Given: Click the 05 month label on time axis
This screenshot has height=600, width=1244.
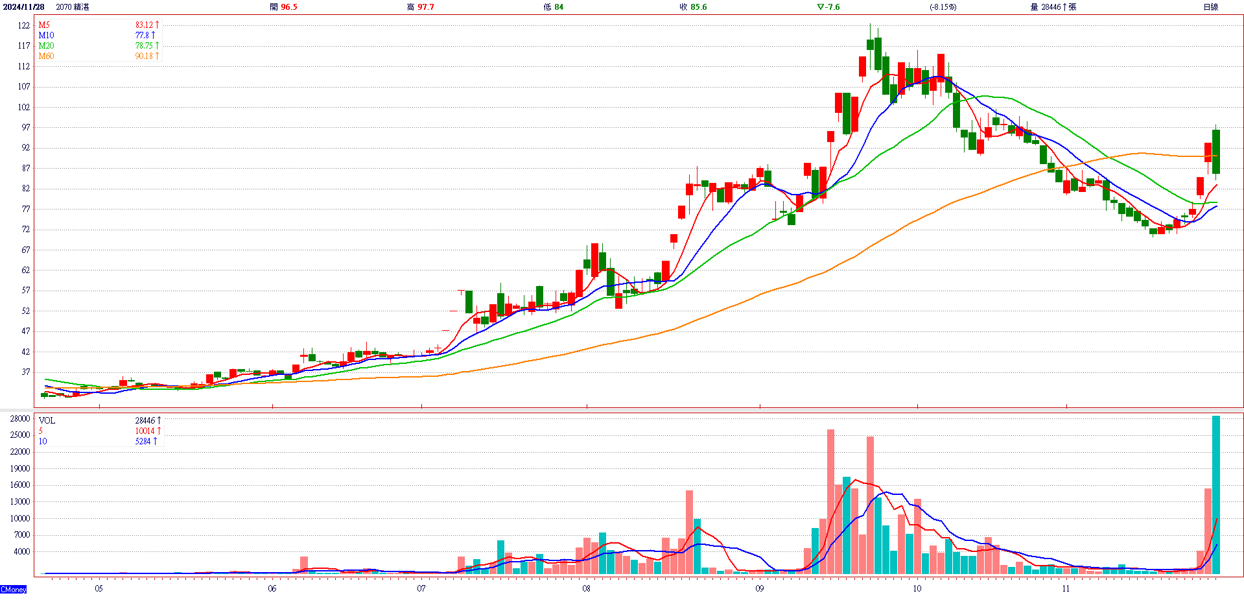Looking at the screenshot, I should coord(99,589).
